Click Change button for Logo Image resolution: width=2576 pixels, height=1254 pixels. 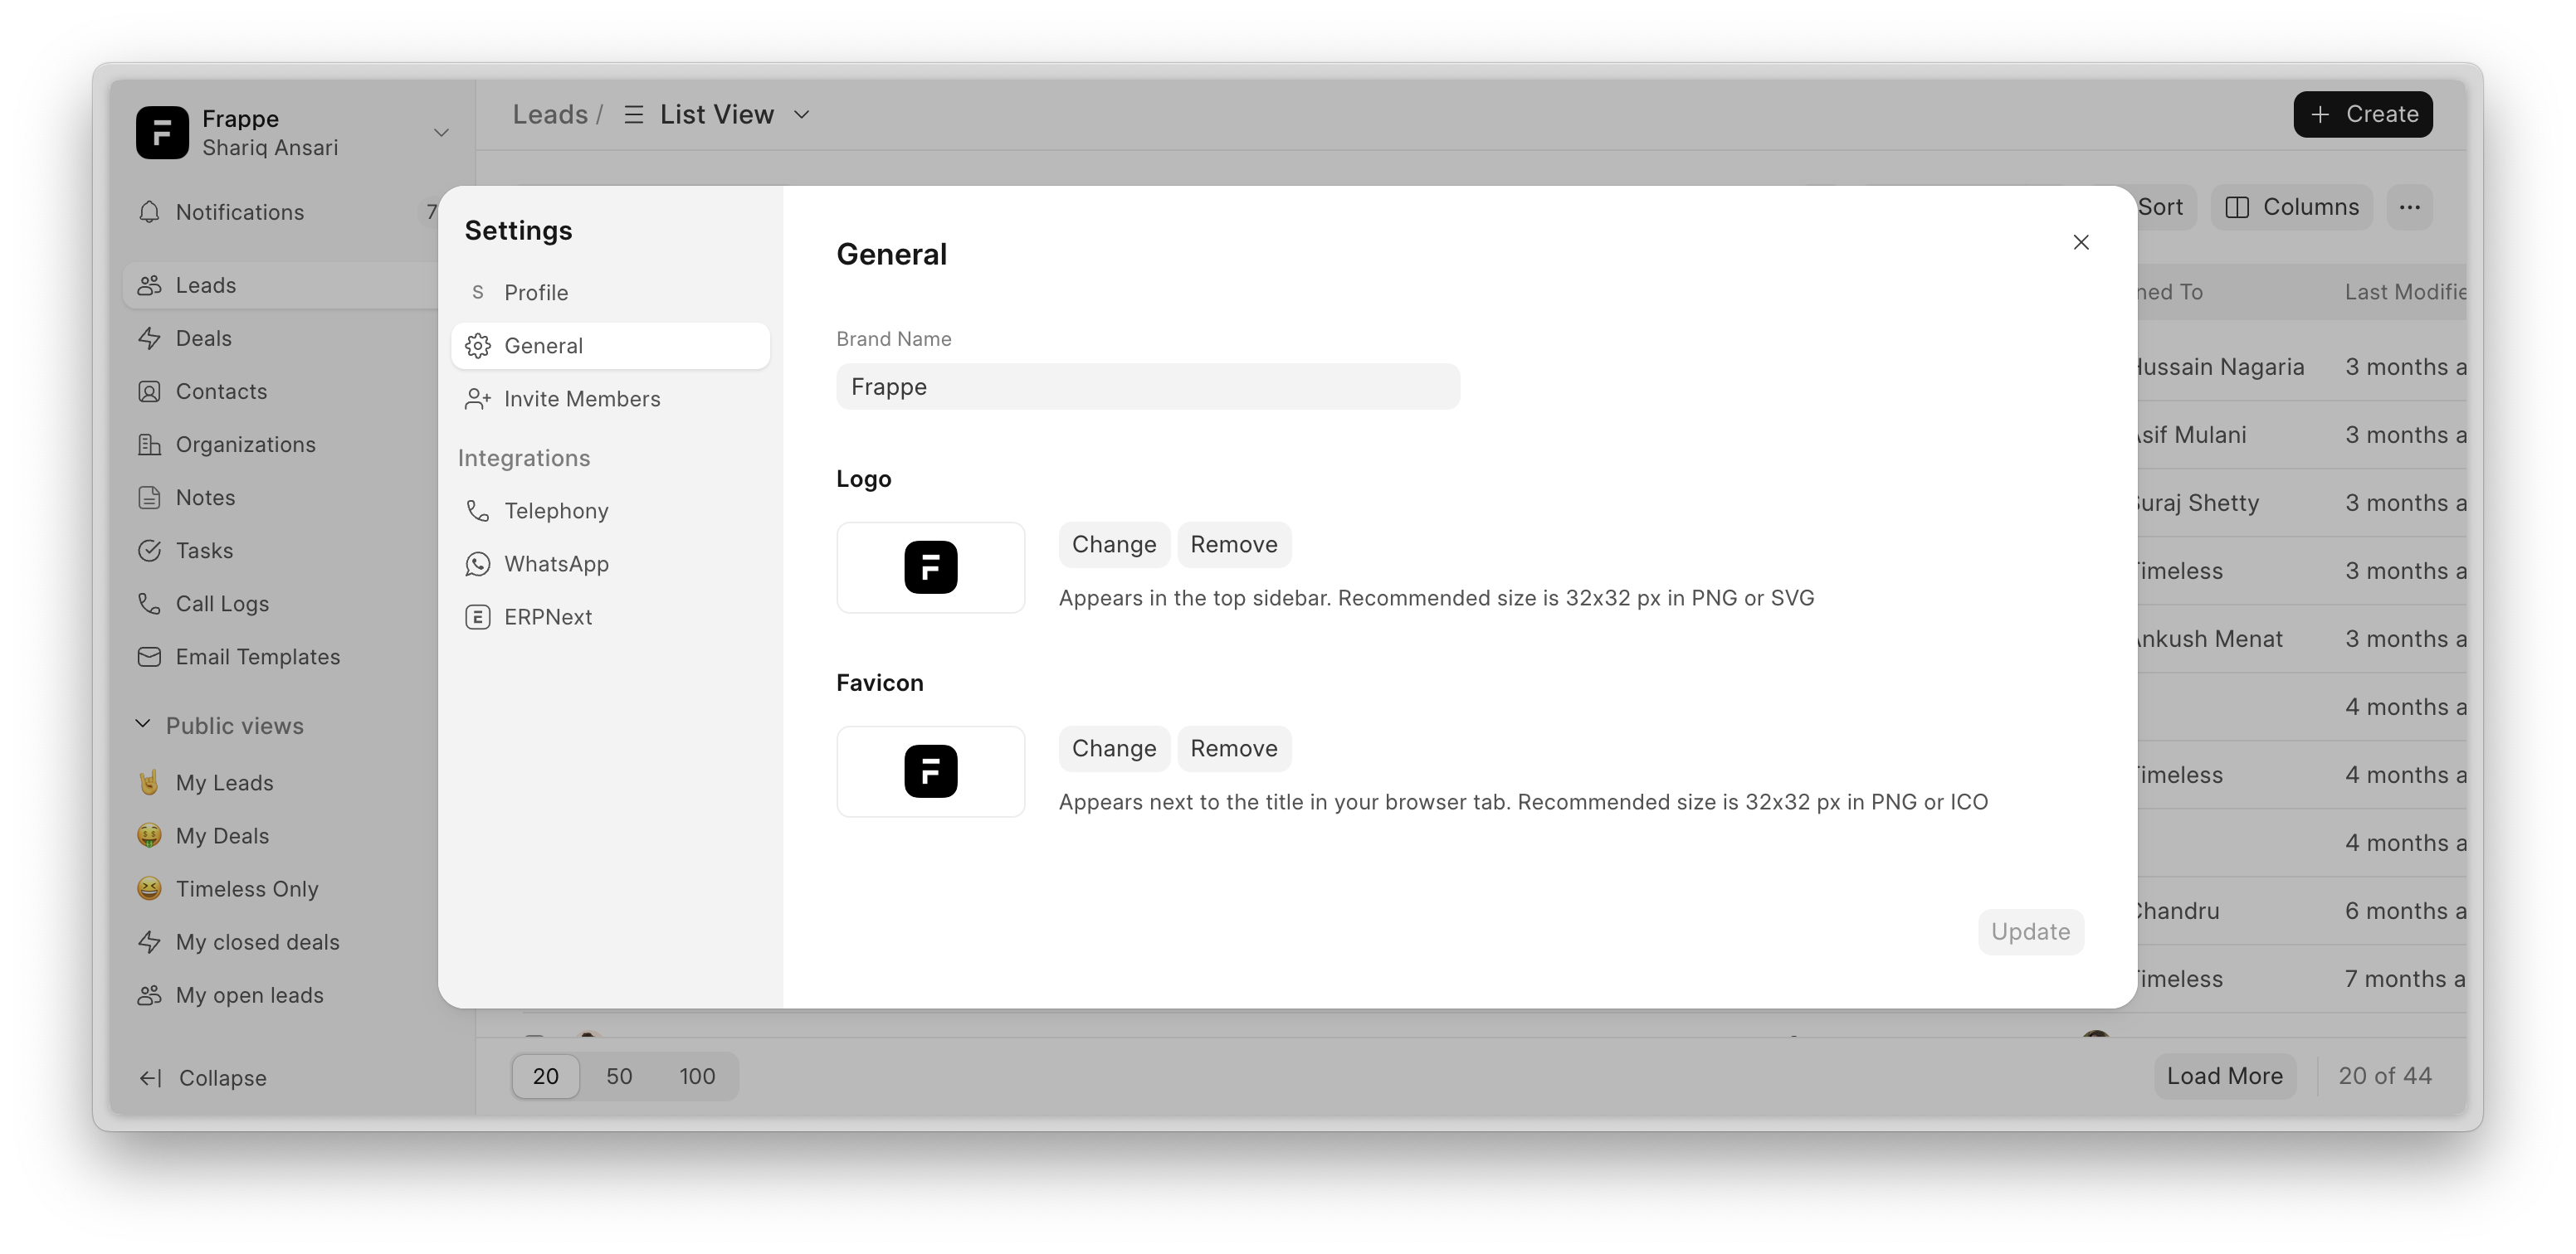pyautogui.click(x=1113, y=545)
